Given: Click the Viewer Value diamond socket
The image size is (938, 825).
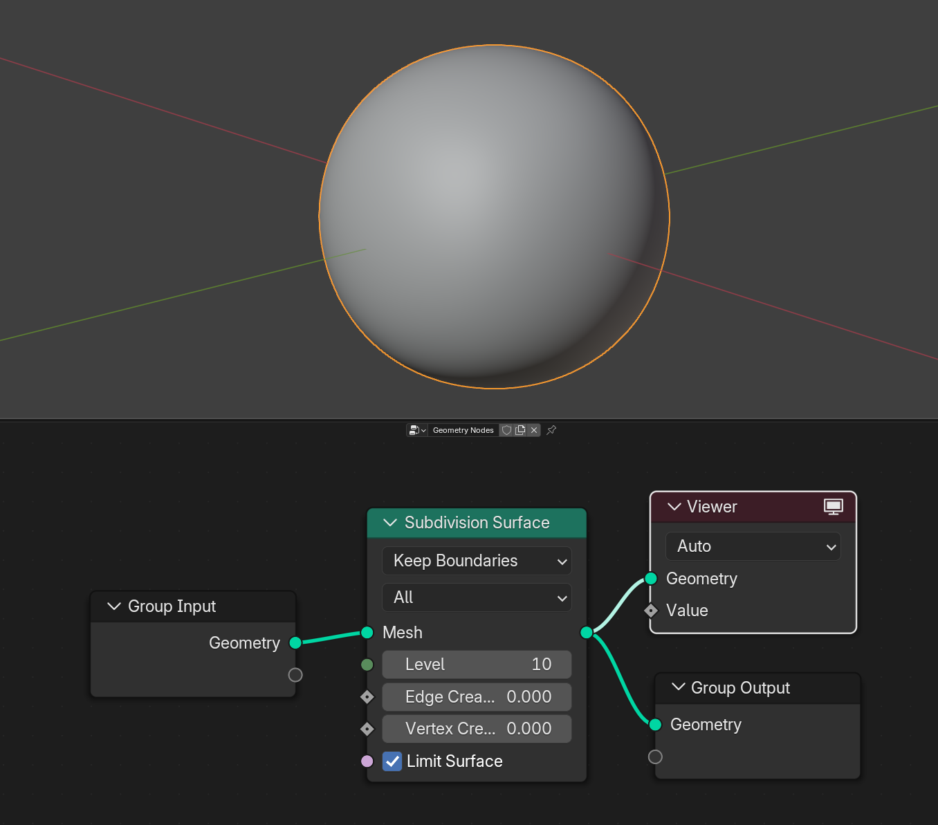Looking at the screenshot, I should click(651, 610).
